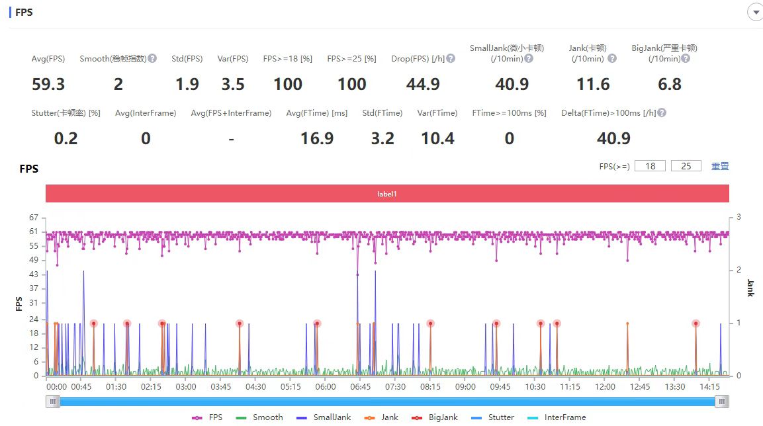Screen dimensions: 763x426
Task: Click the help icon after Delta(FTime)>100ms [/h]
Action: coord(661,113)
